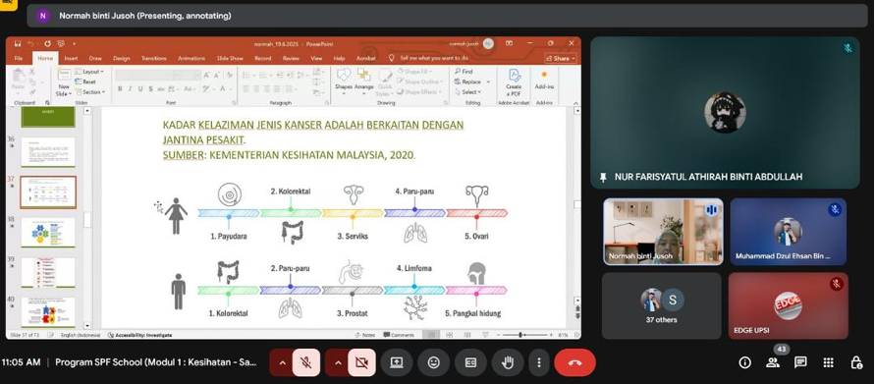Click the Redo icon in quick access toolbar
The image size is (875, 384).
click(x=48, y=43)
